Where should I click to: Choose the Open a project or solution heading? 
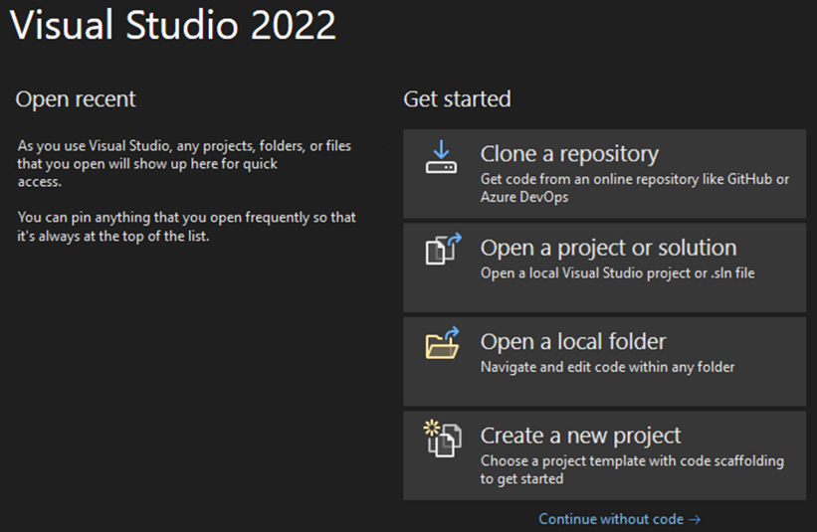tap(608, 249)
